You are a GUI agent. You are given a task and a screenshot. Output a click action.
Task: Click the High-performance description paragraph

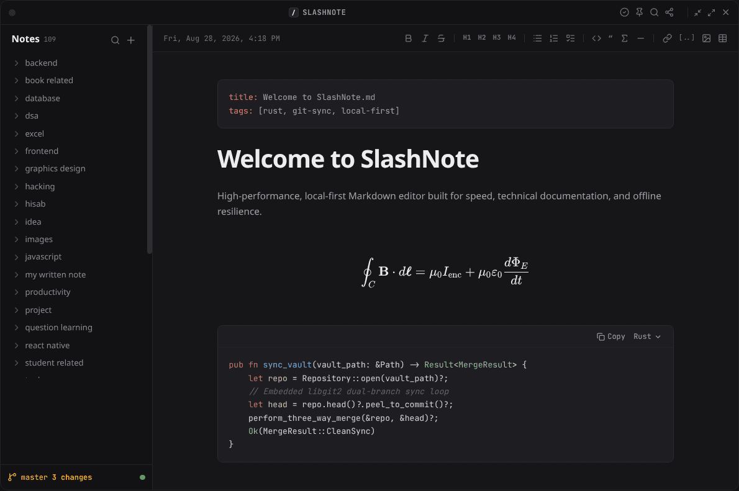tap(439, 204)
